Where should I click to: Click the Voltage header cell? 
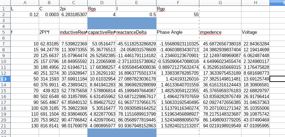pyautogui.click(x=255, y=32)
